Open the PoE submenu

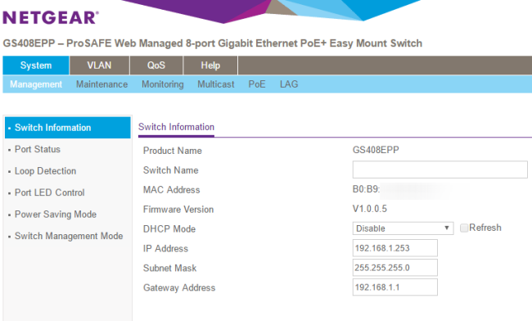(257, 84)
